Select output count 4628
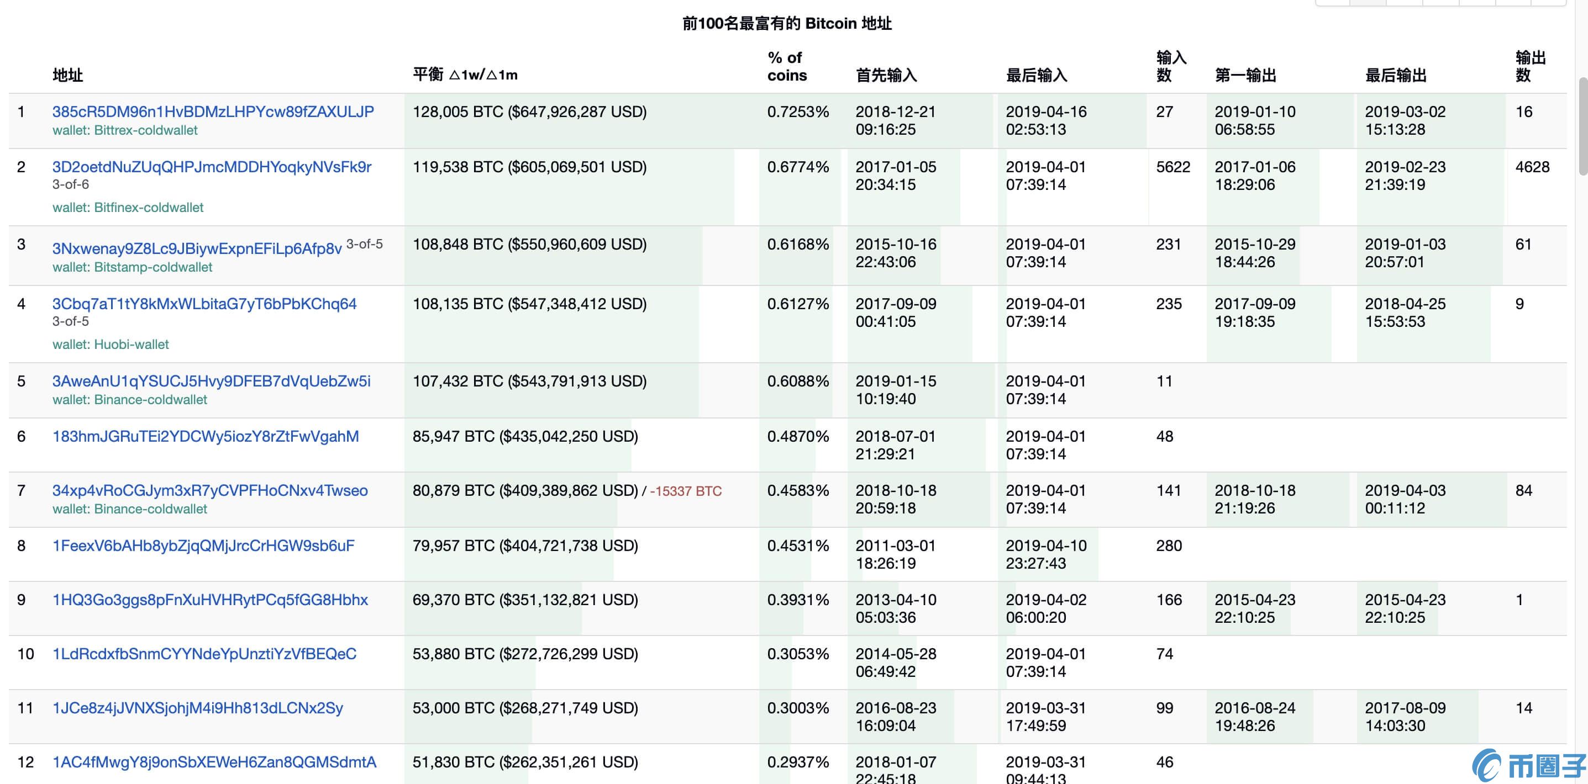This screenshot has height=784, width=1588. click(x=1533, y=167)
